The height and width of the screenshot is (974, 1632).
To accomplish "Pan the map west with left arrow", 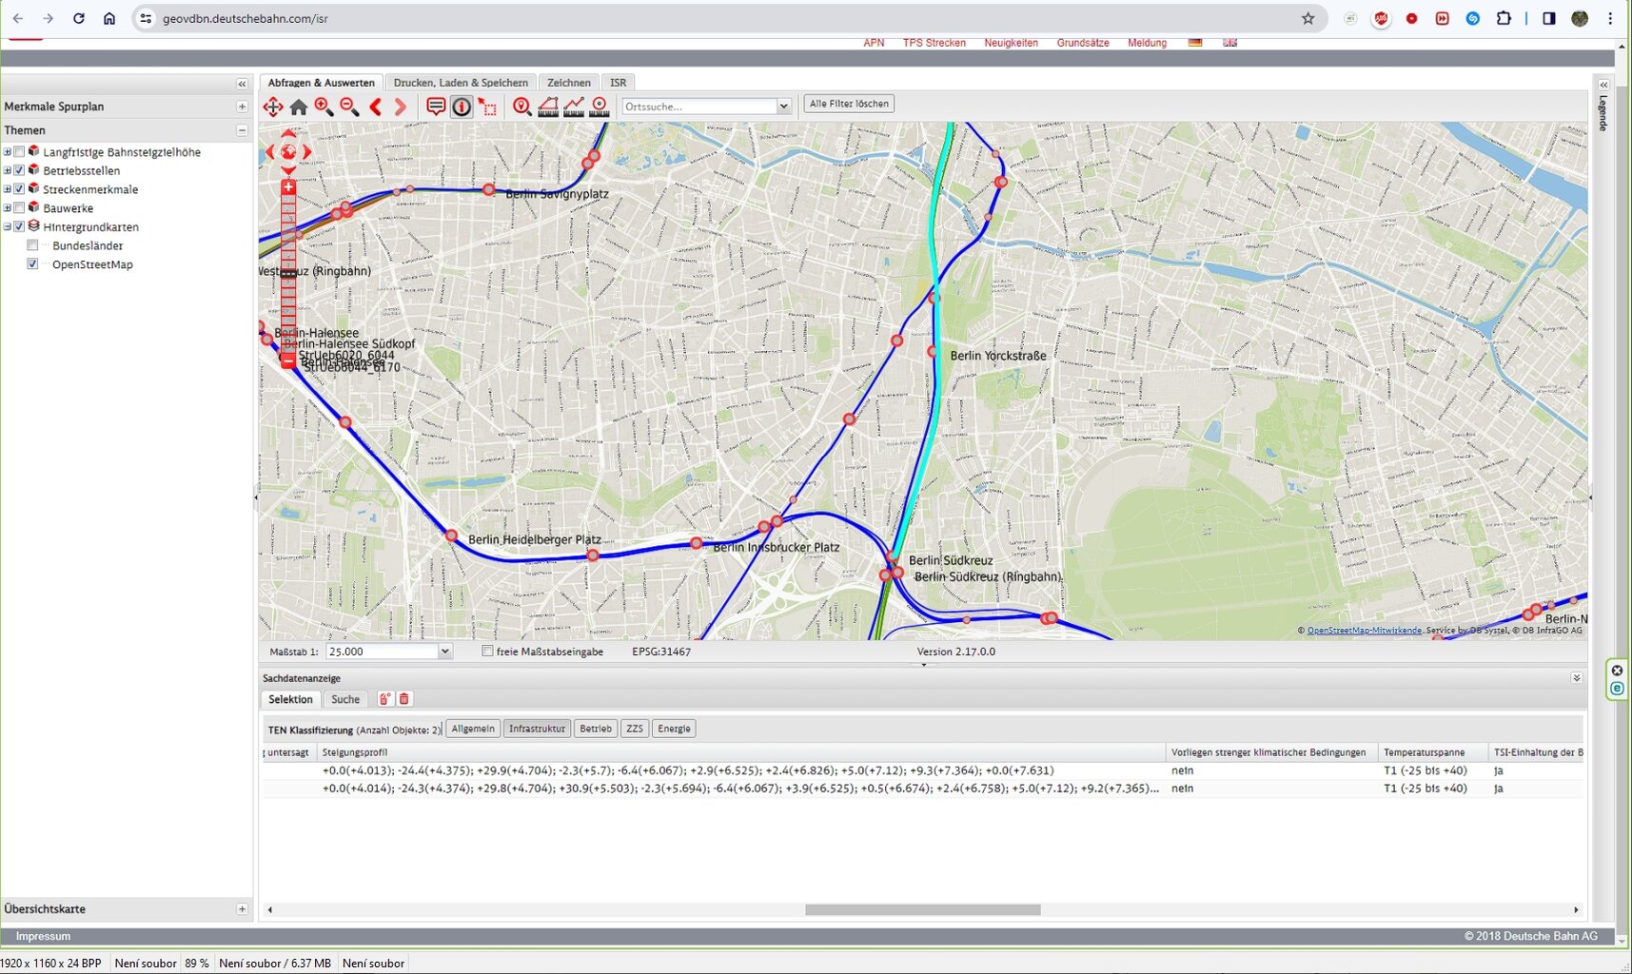I will tap(270, 151).
